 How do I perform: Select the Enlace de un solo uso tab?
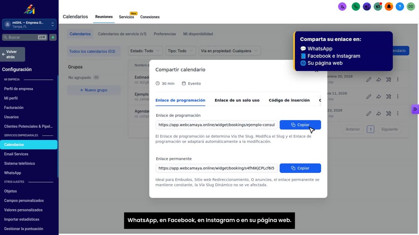point(237,100)
